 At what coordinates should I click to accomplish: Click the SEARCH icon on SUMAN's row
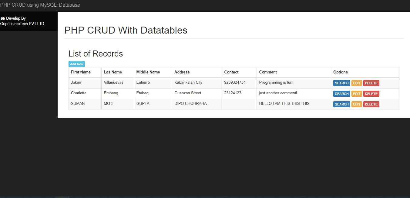point(341,104)
